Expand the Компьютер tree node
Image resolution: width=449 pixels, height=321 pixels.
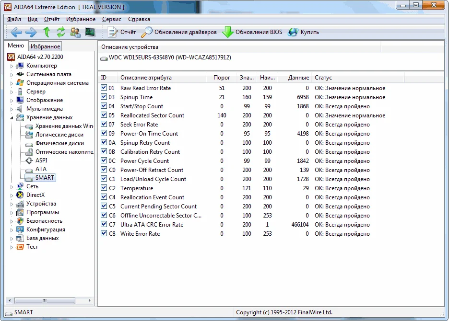click(x=12, y=66)
